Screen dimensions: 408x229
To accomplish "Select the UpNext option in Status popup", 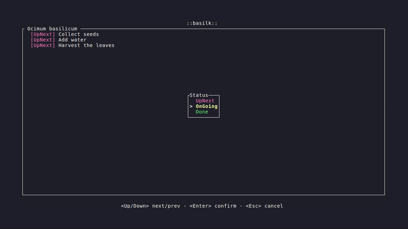I will (x=205, y=101).
